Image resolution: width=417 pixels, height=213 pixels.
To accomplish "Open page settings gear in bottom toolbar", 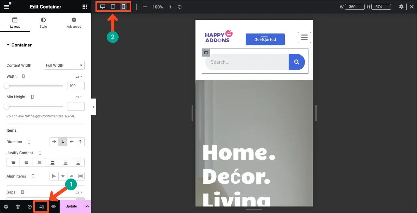I will click(6, 206).
